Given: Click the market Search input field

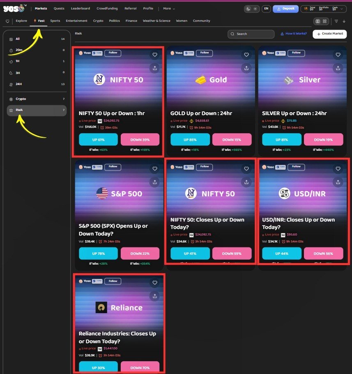Looking at the screenshot, I should pos(251,34).
